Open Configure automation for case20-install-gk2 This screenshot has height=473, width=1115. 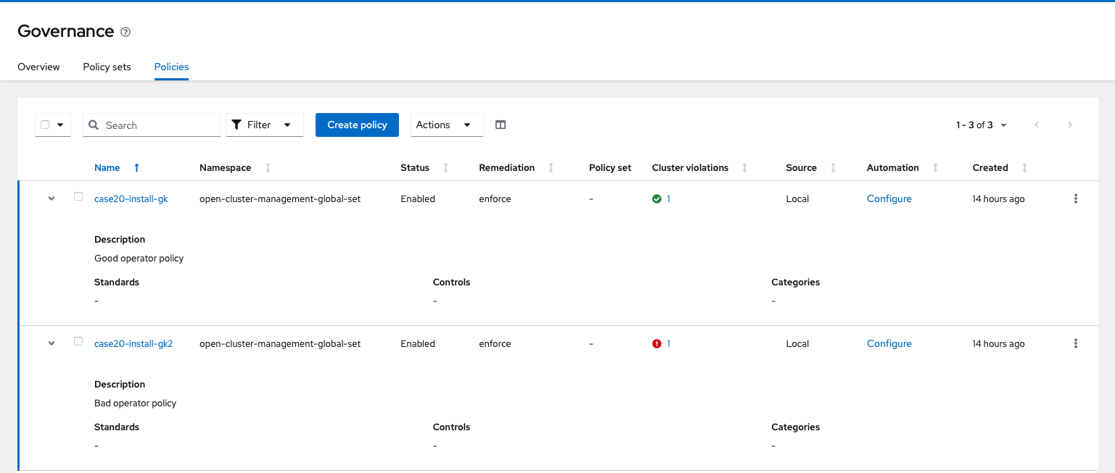point(889,343)
